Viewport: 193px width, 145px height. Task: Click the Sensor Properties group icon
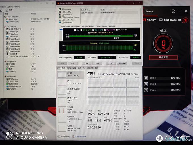pyautogui.click(x=5, y=17)
